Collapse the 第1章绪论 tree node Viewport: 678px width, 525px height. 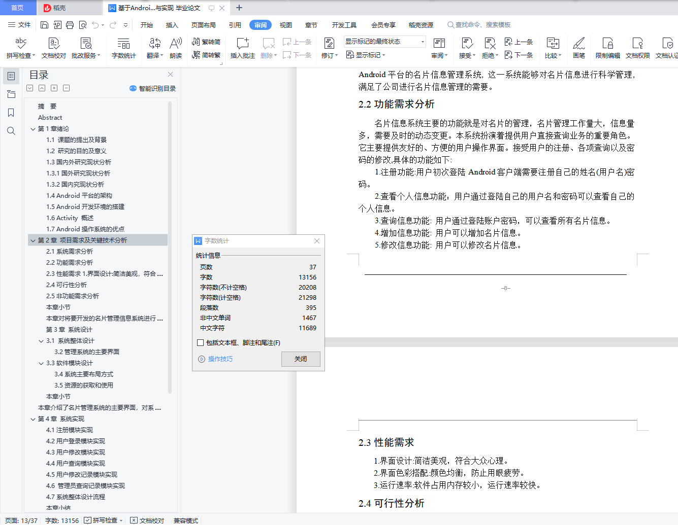click(x=33, y=129)
